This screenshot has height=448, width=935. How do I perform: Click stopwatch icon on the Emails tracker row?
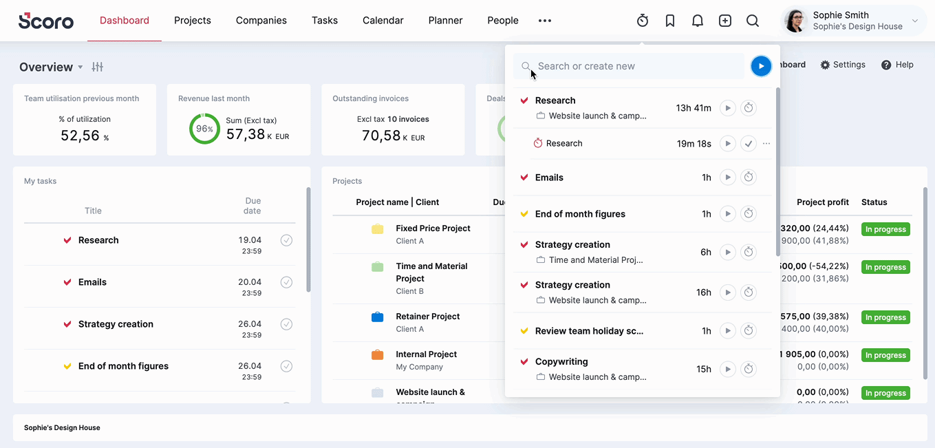(x=749, y=178)
